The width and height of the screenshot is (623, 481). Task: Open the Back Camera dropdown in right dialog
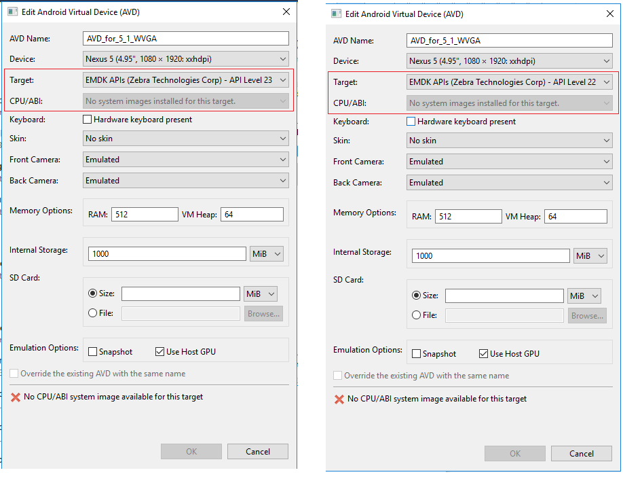point(608,182)
